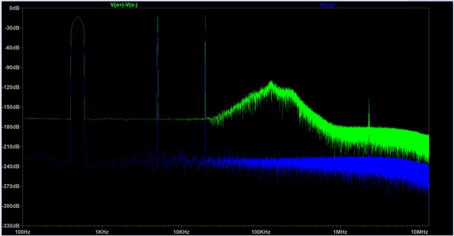Click the blue V(sig) trace label
The width and height of the screenshot is (454, 236).
[x=327, y=5]
